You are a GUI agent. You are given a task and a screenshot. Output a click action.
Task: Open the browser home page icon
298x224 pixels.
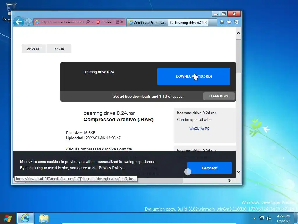[222, 22]
